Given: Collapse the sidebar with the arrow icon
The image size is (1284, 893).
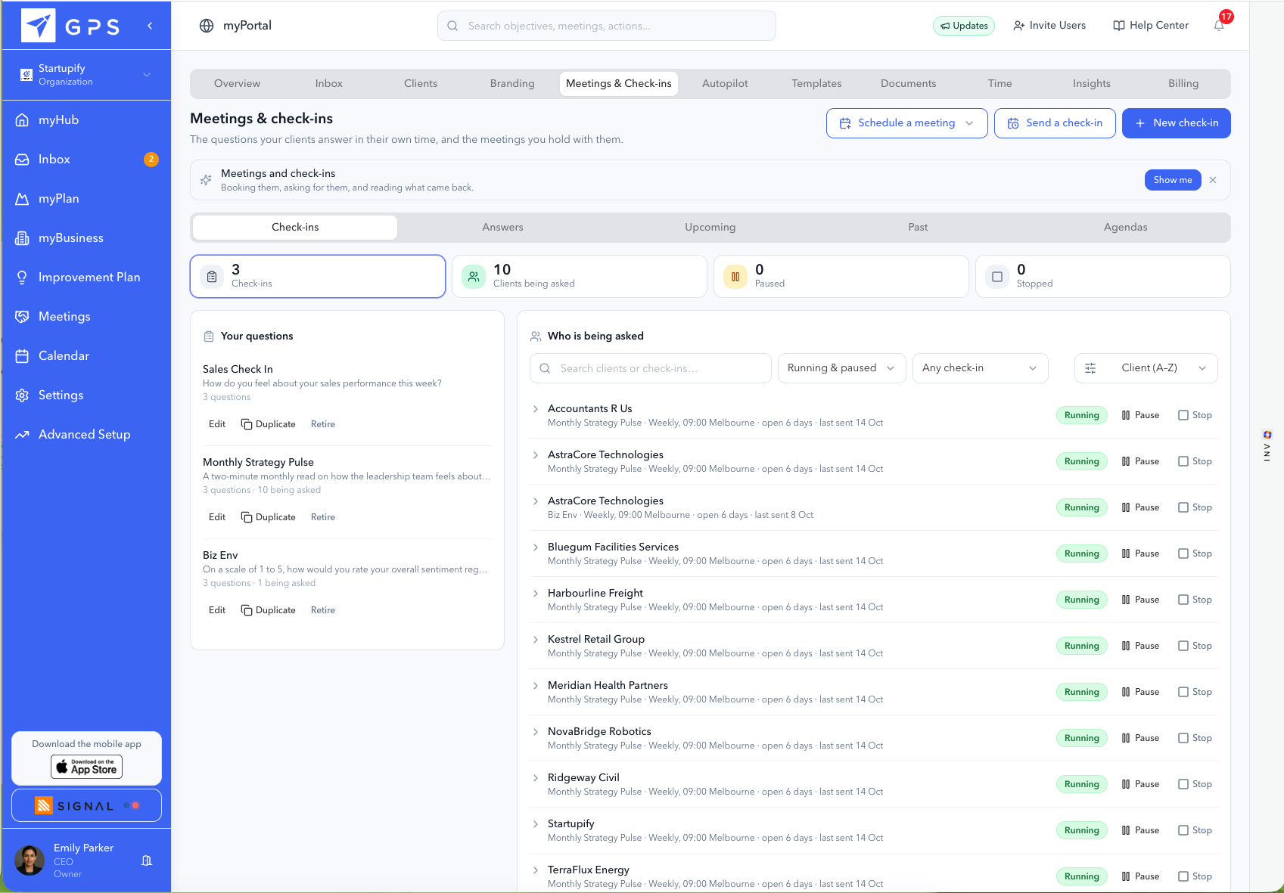Looking at the screenshot, I should click(150, 26).
